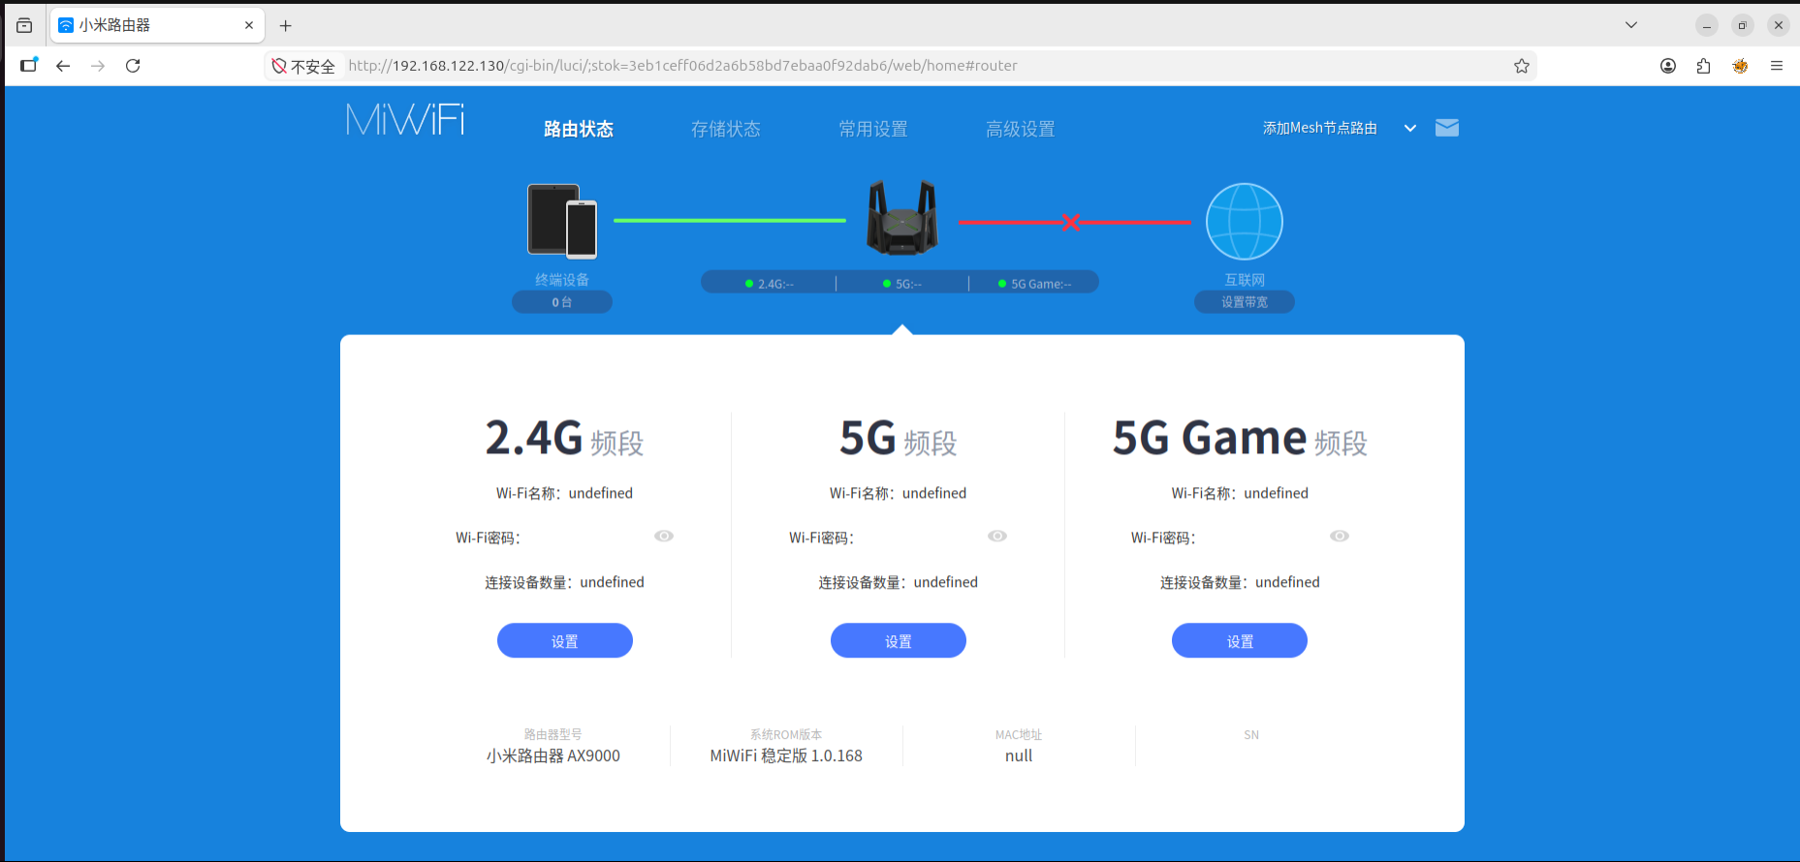Viewport: 1800px width, 862px height.
Task: Open a new browser tab
Action: pos(285,26)
